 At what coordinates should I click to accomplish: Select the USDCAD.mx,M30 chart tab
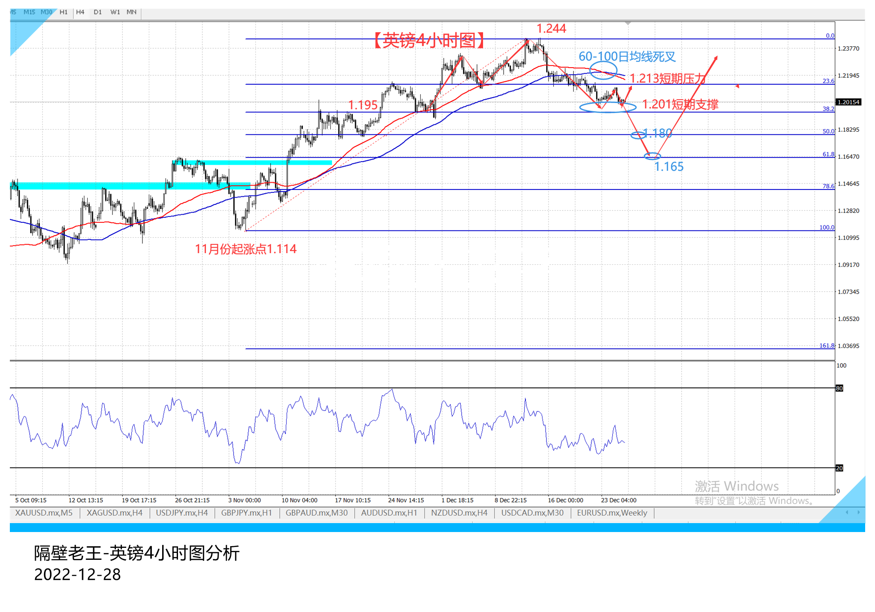click(532, 513)
